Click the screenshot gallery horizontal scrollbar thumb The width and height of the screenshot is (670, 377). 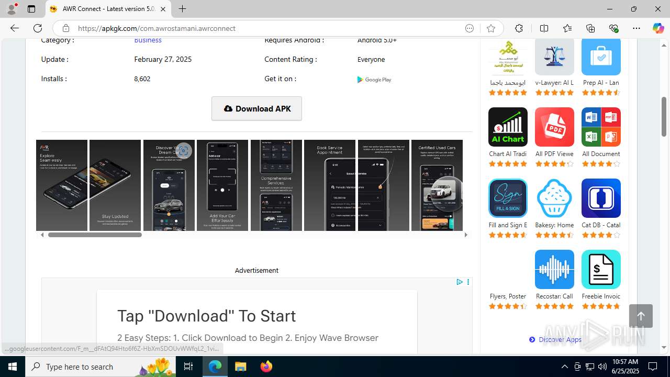tap(95, 235)
